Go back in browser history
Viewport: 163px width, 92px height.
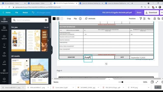[x=2, y=7]
